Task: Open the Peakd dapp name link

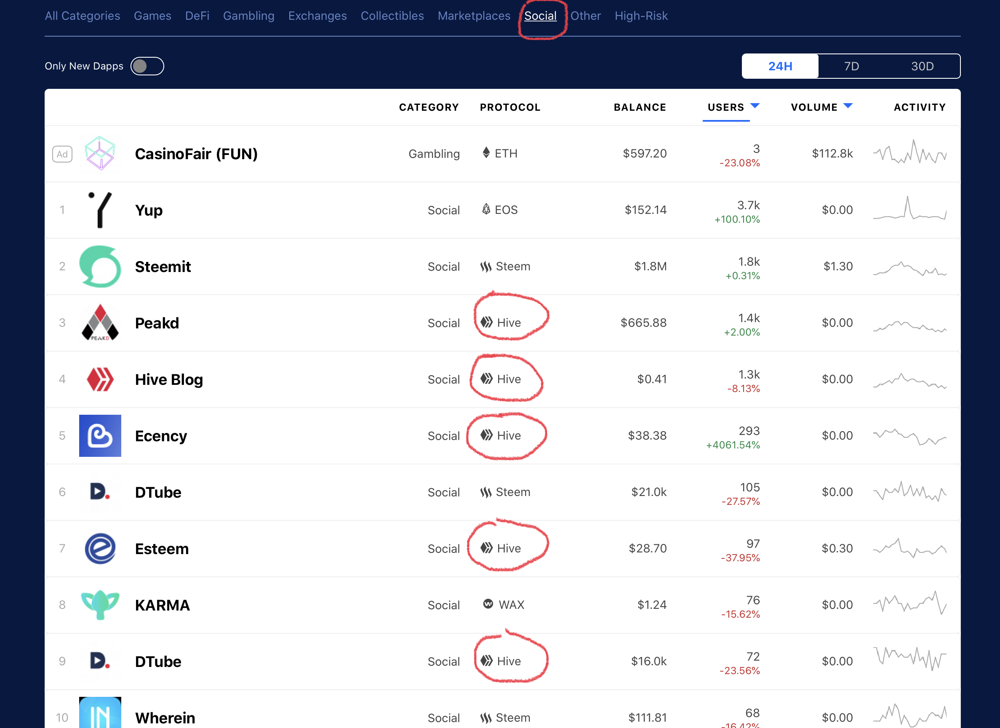Action: (157, 323)
